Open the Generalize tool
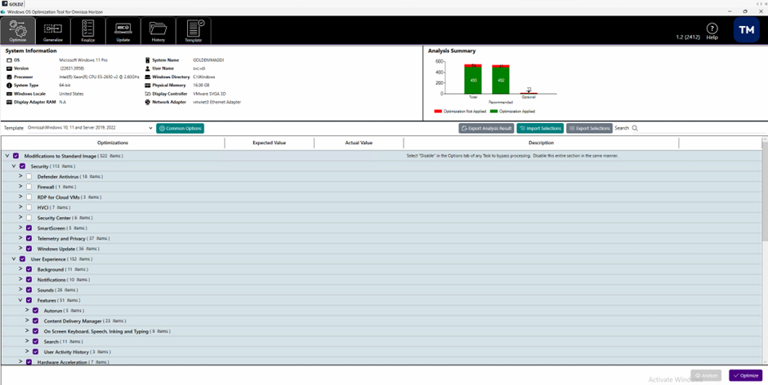The height and width of the screenshot is (385, 768). 52,31
